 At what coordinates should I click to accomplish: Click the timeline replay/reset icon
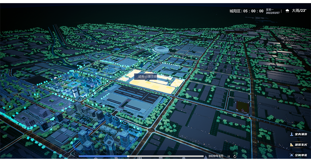[x=235, y=156]
